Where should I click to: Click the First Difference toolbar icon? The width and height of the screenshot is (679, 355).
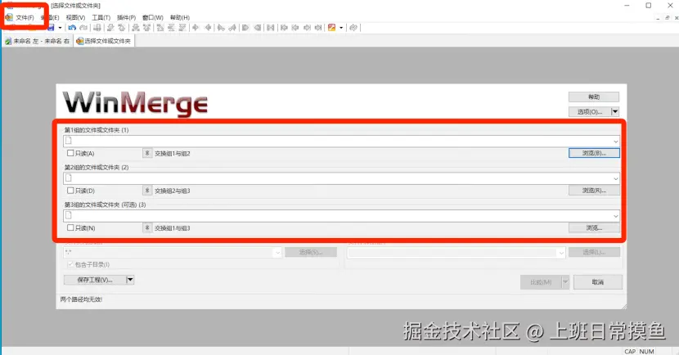click(160, 28)
